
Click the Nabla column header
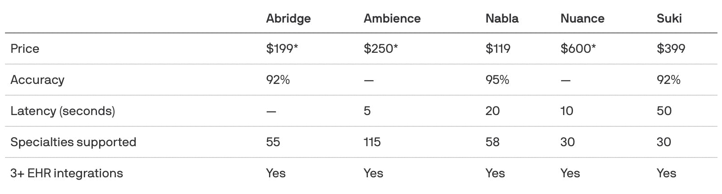[502, 18]
